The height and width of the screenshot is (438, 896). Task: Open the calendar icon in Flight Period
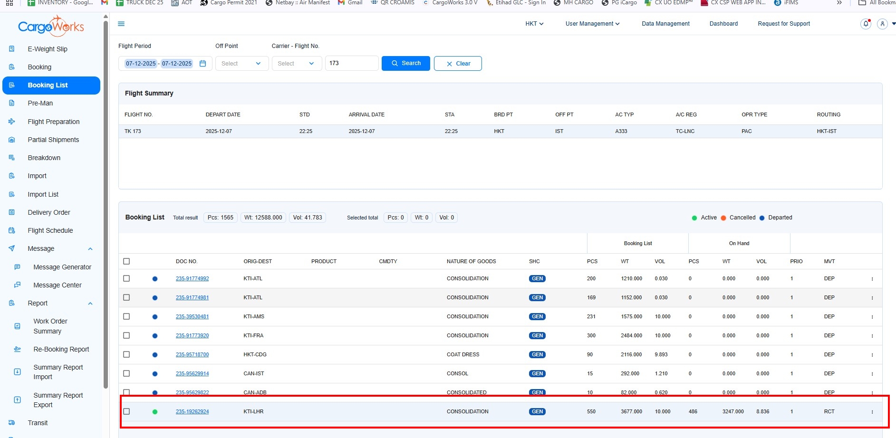[x=203, y=64]
